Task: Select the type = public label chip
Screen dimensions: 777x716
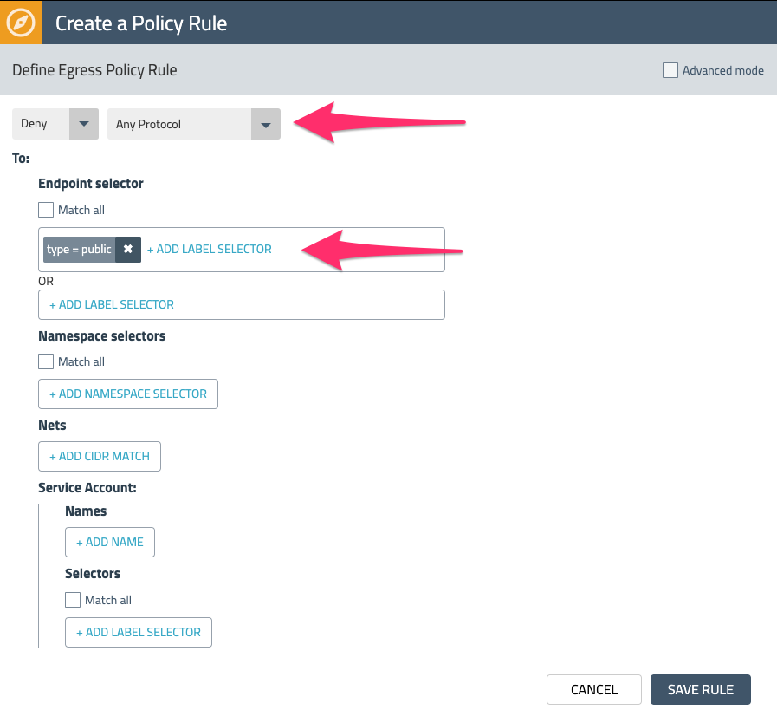Action: pyautogui.click(x=80, y=249)
